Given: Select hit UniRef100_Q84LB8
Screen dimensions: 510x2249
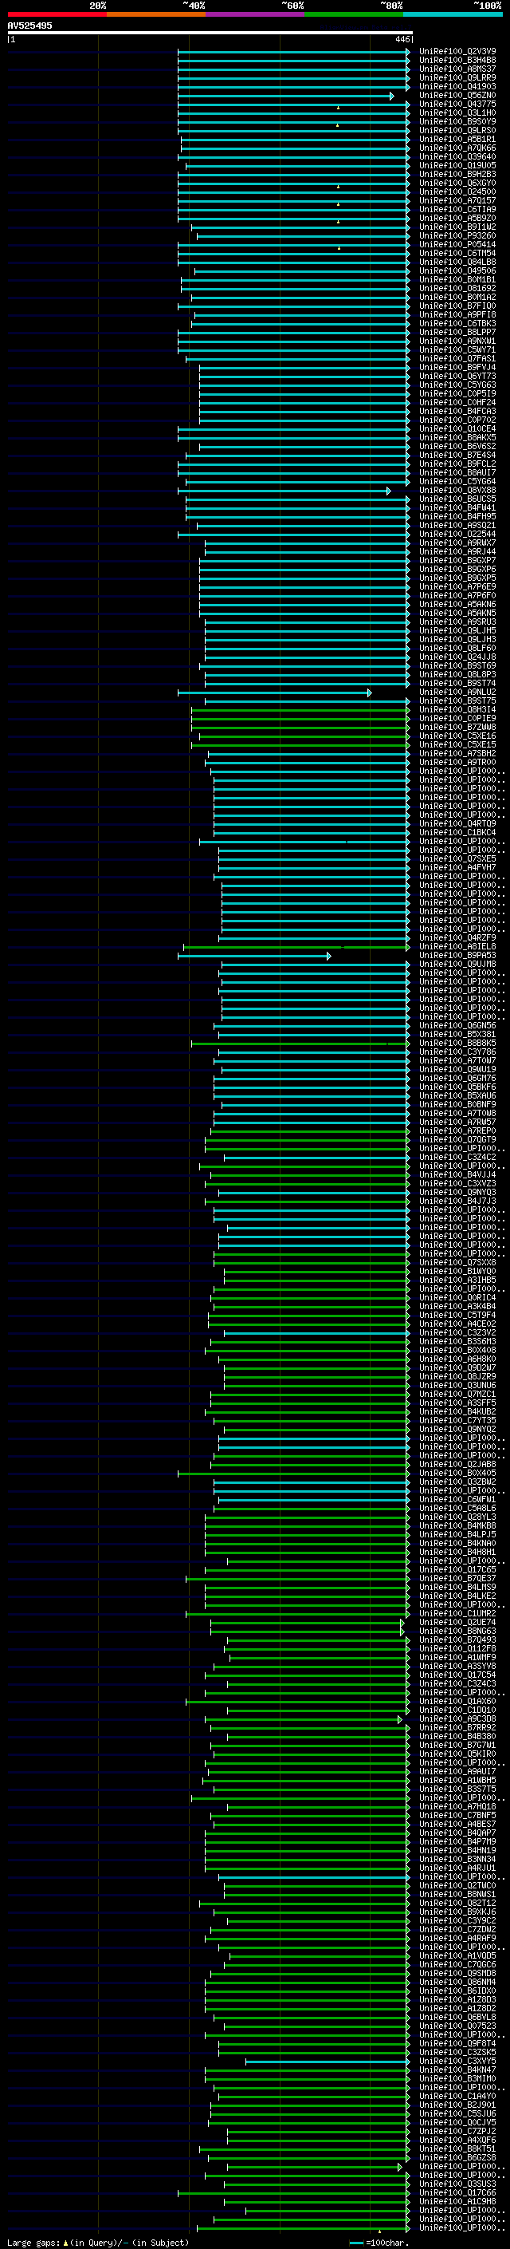Looking at the screenshot, I should 457,262.
